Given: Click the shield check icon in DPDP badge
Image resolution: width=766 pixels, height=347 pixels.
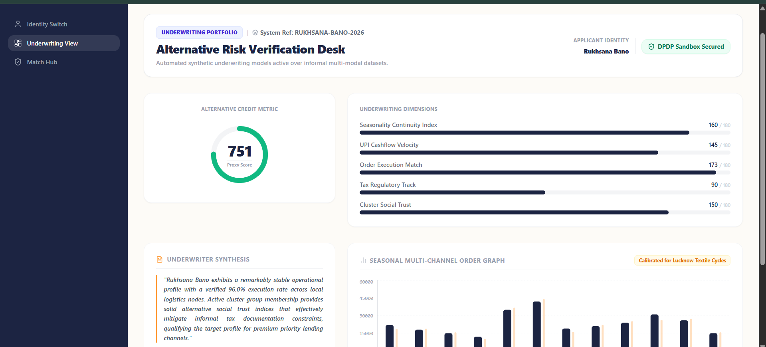Looking at the screenshot, I should coord(651,47).
